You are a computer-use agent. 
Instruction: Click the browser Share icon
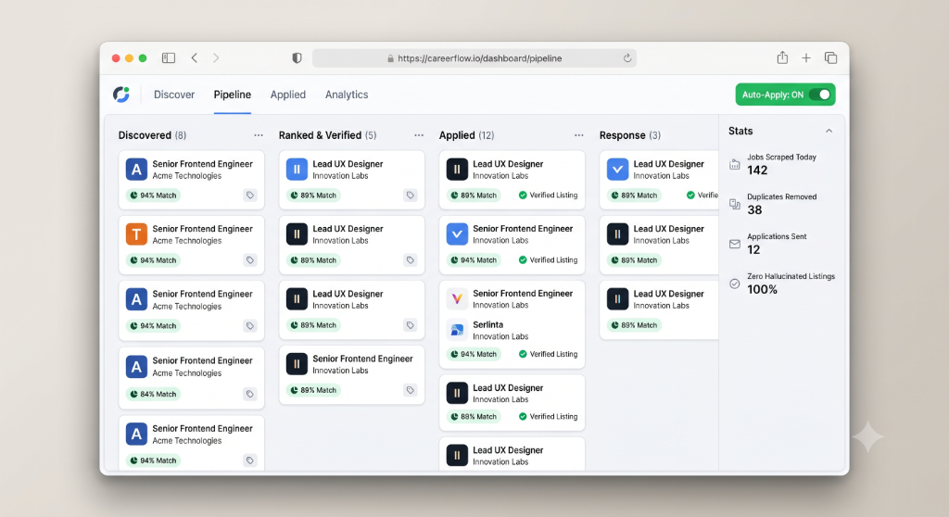coord(782,57)
